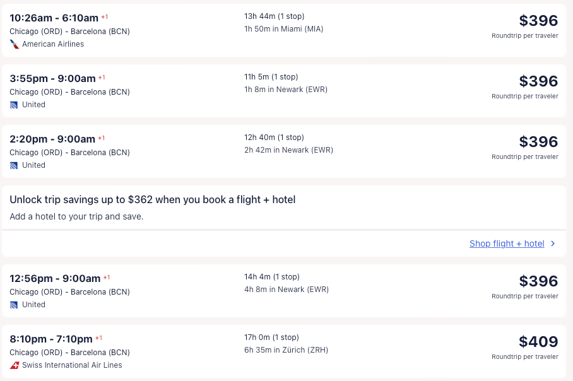The width and height of the screenshot is (573, 381).
Task: Select the 8:10pm - 7:10pm Swiss flight
Action: (51, 339)
